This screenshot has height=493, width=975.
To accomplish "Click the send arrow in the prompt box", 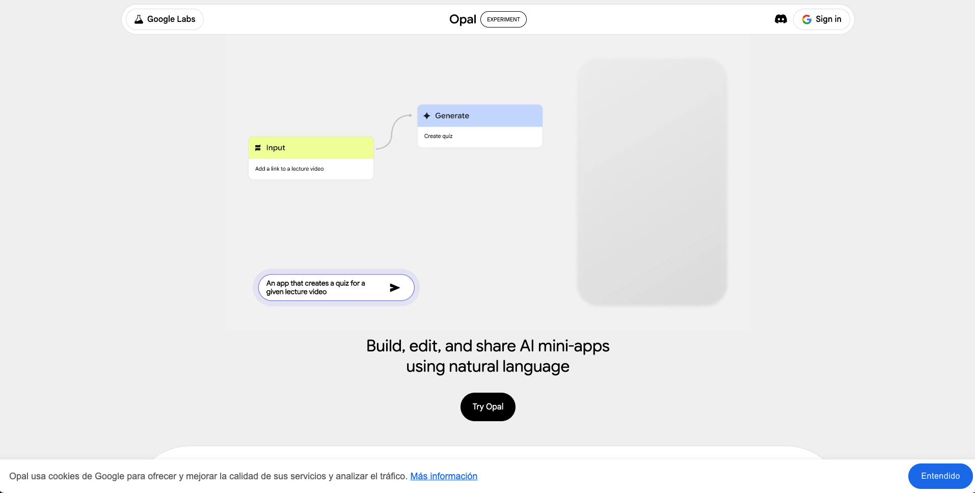I will click(x=395, y=288).
